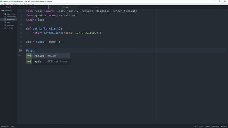
Task: Click the modified dot on frontend.py tab
Action: coord(78,7)
